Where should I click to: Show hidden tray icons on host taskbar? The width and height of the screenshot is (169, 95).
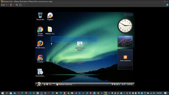click(109, 93)
